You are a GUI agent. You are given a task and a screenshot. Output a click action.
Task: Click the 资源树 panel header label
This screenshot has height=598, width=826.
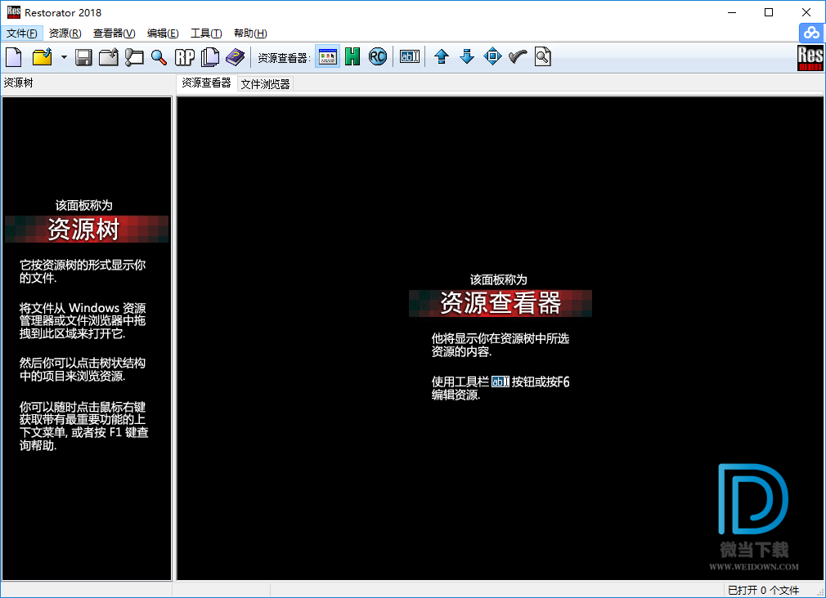tap(19, 83)
